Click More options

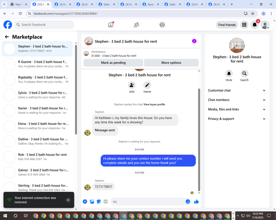point(171,63)
